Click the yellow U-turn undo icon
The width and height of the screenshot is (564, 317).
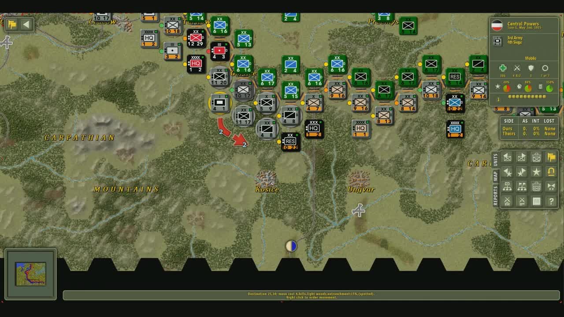551,172
